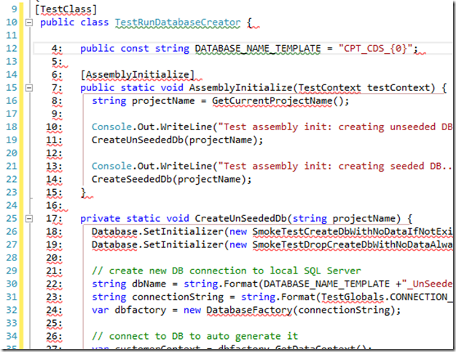
Task: Click CreateSeededDb(projectName) call on line 22
Action: coord(172,179)
